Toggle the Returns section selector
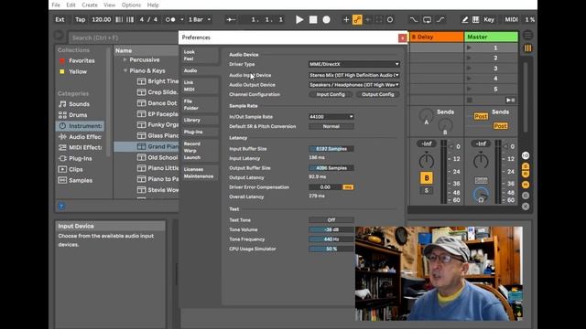Viewport: 586px width, 329px height. (x=526, y=174)
